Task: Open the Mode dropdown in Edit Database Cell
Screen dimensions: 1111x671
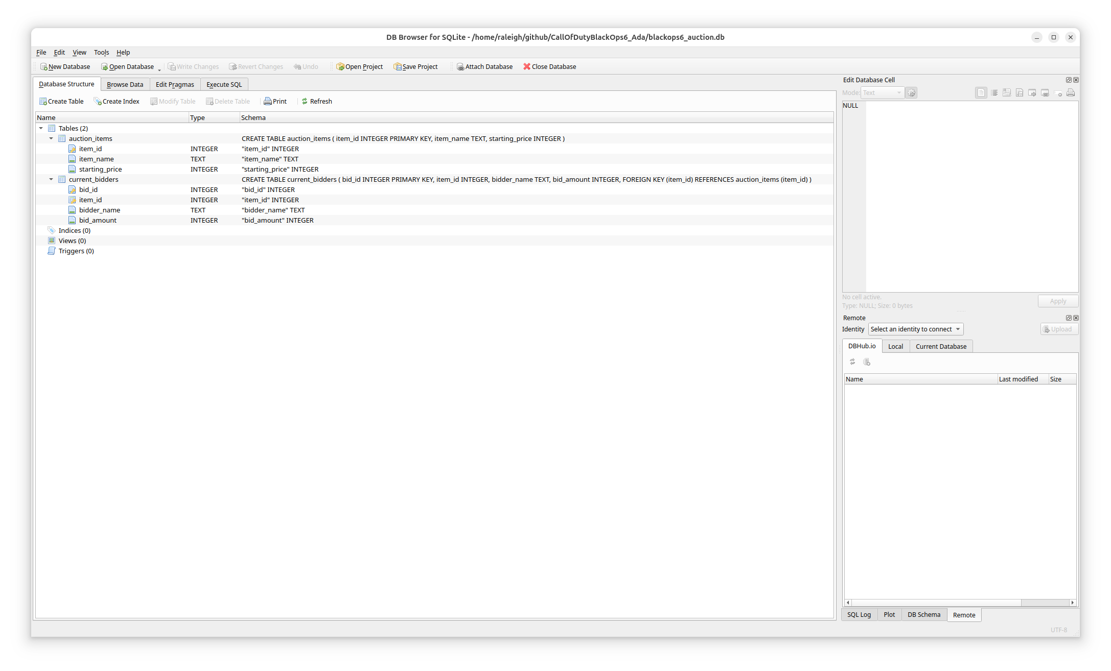Action: coord(882,92)
